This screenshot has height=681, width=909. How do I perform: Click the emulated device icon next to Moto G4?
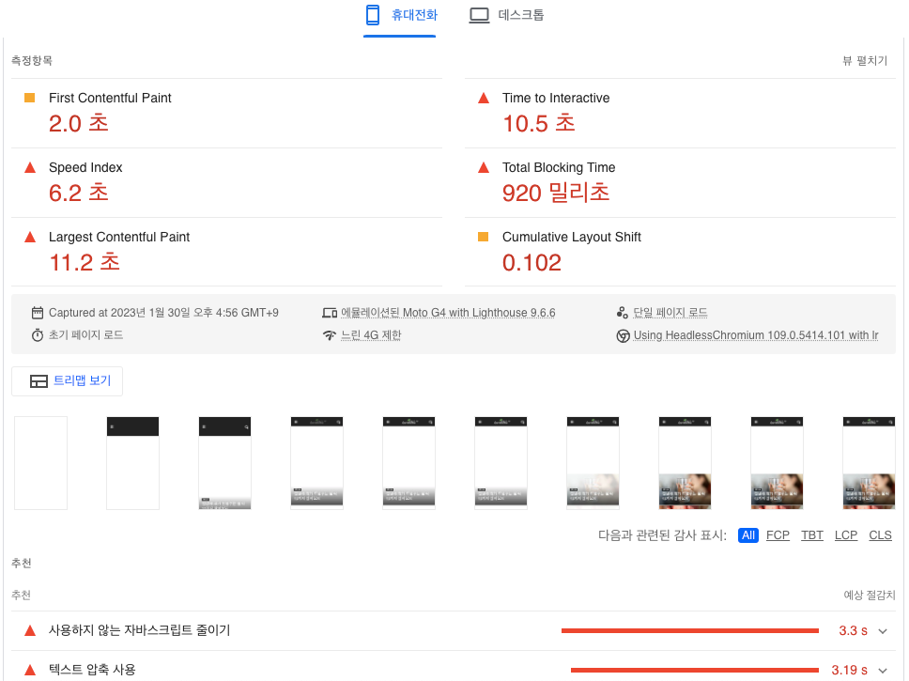331,312
